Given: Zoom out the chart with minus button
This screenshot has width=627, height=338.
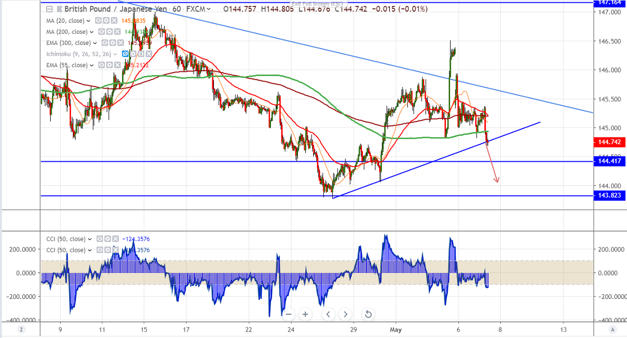Looking at the screenshot, I should (288, 314).
